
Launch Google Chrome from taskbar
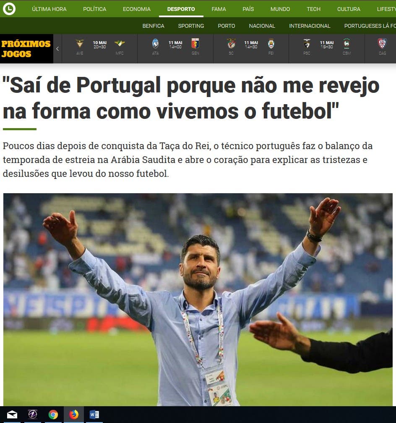[x=53, y=414]
